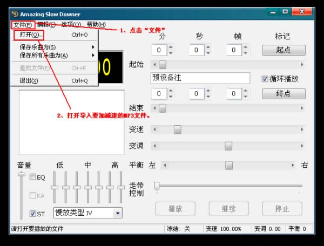
Task: Click the 变速 slider right arrow
Action: 302,129
